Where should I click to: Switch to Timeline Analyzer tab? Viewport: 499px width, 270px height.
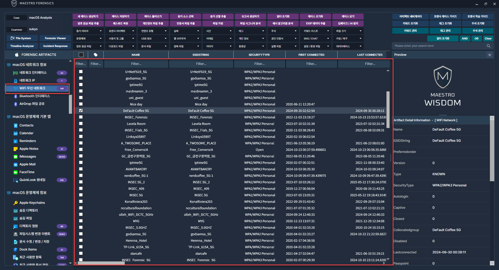tap(22, 46)
